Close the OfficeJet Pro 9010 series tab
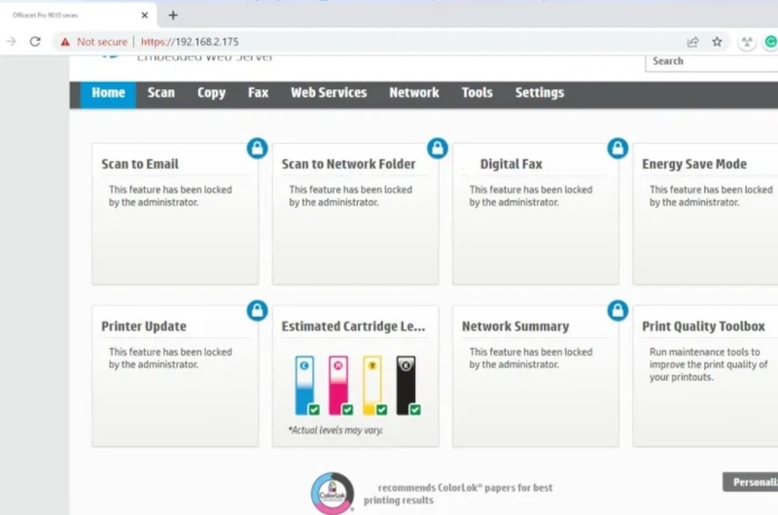The image size is (778, 515). click(144, 16)
